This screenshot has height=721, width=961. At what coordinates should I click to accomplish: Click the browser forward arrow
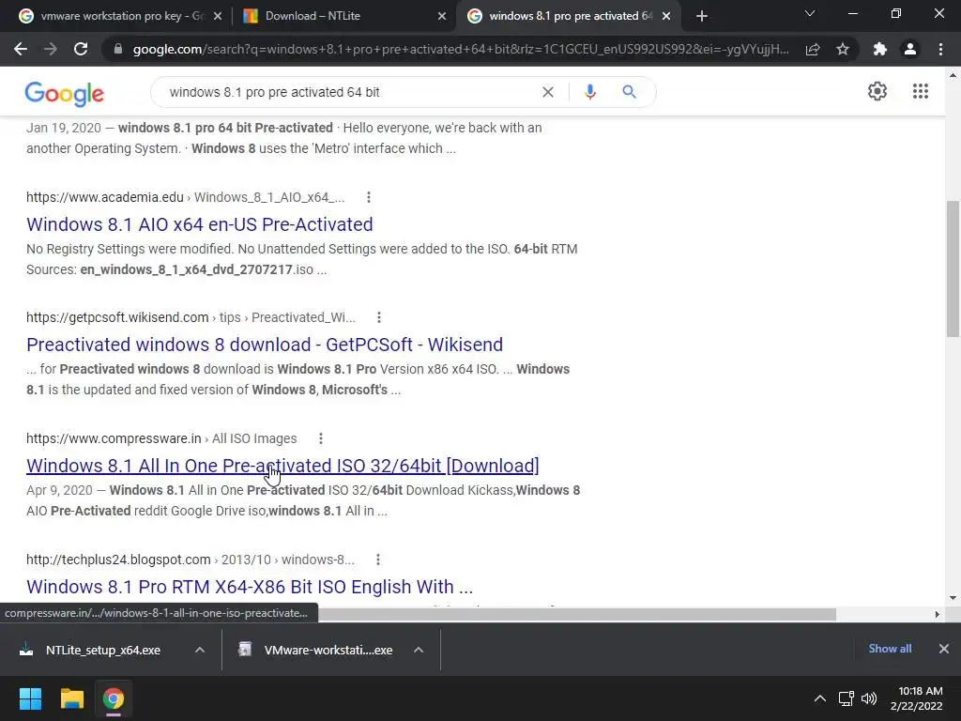click(x=51, y=49)
